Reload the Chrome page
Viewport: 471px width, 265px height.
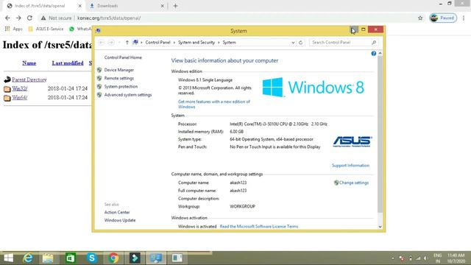(x=29, y=18)
